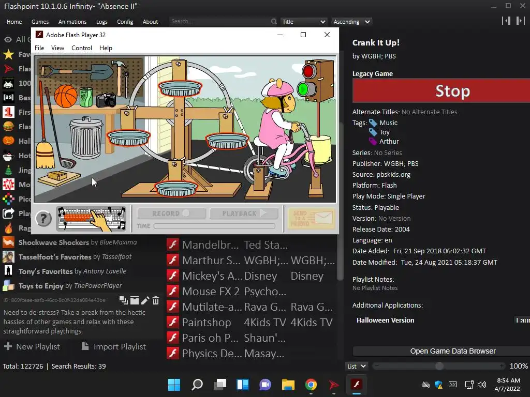Select the bottom pie tin on wheel
Image resolution: width=530 pixels, height=397 pixels.
pyautogui.click(x=176, y=189)
